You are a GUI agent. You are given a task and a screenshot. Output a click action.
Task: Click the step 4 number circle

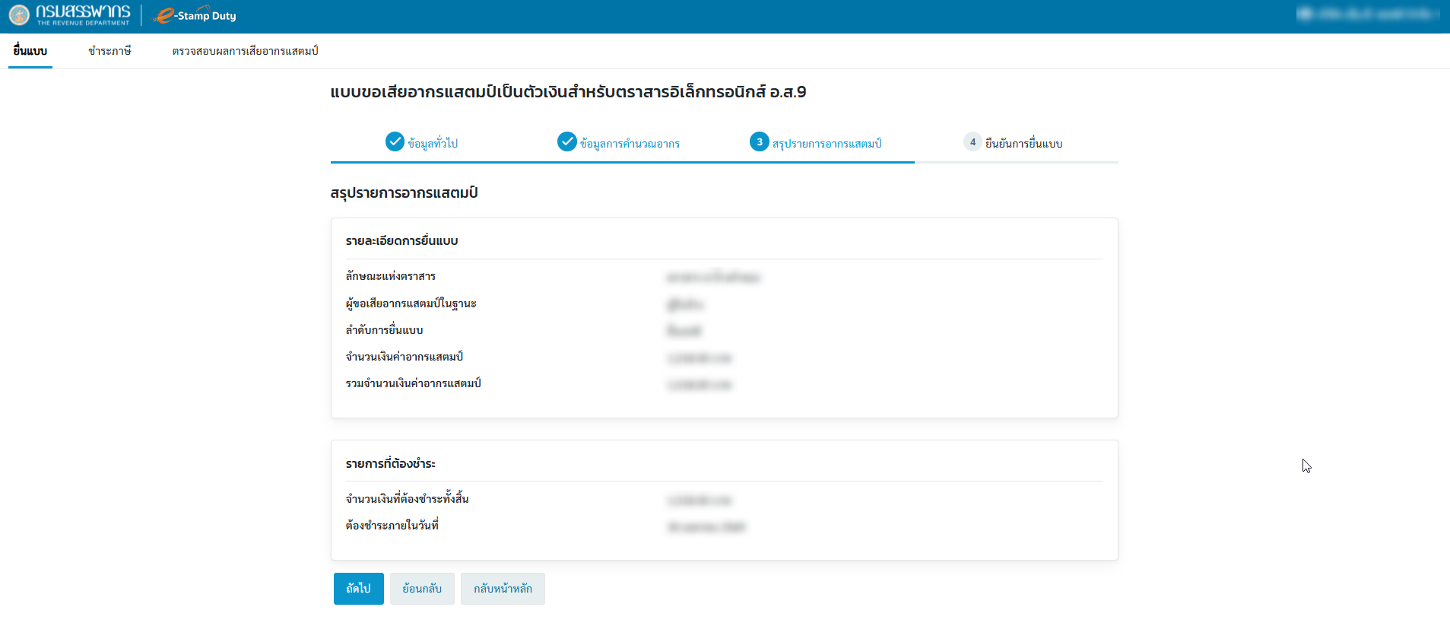tap(972, 142)
